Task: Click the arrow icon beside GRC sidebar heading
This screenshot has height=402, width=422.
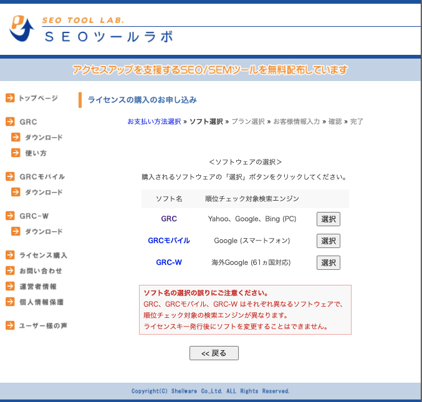Action: pos(10,122)
